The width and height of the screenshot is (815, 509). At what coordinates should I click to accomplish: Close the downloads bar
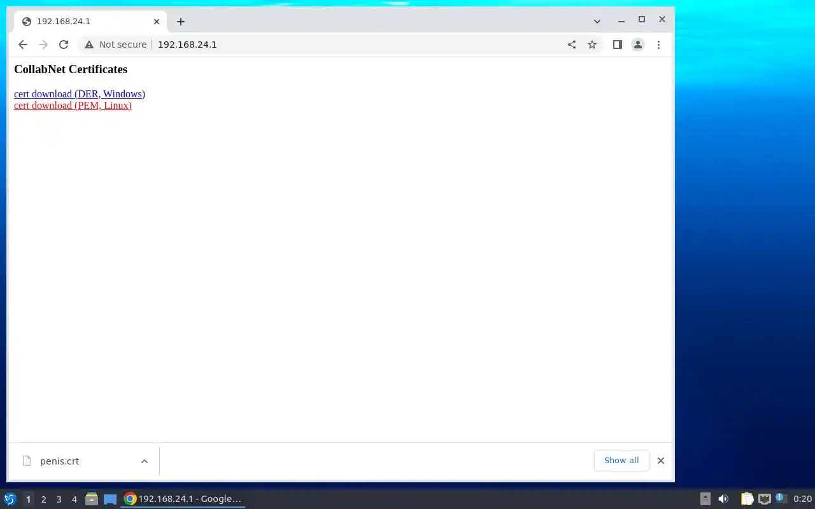point(661,461)
